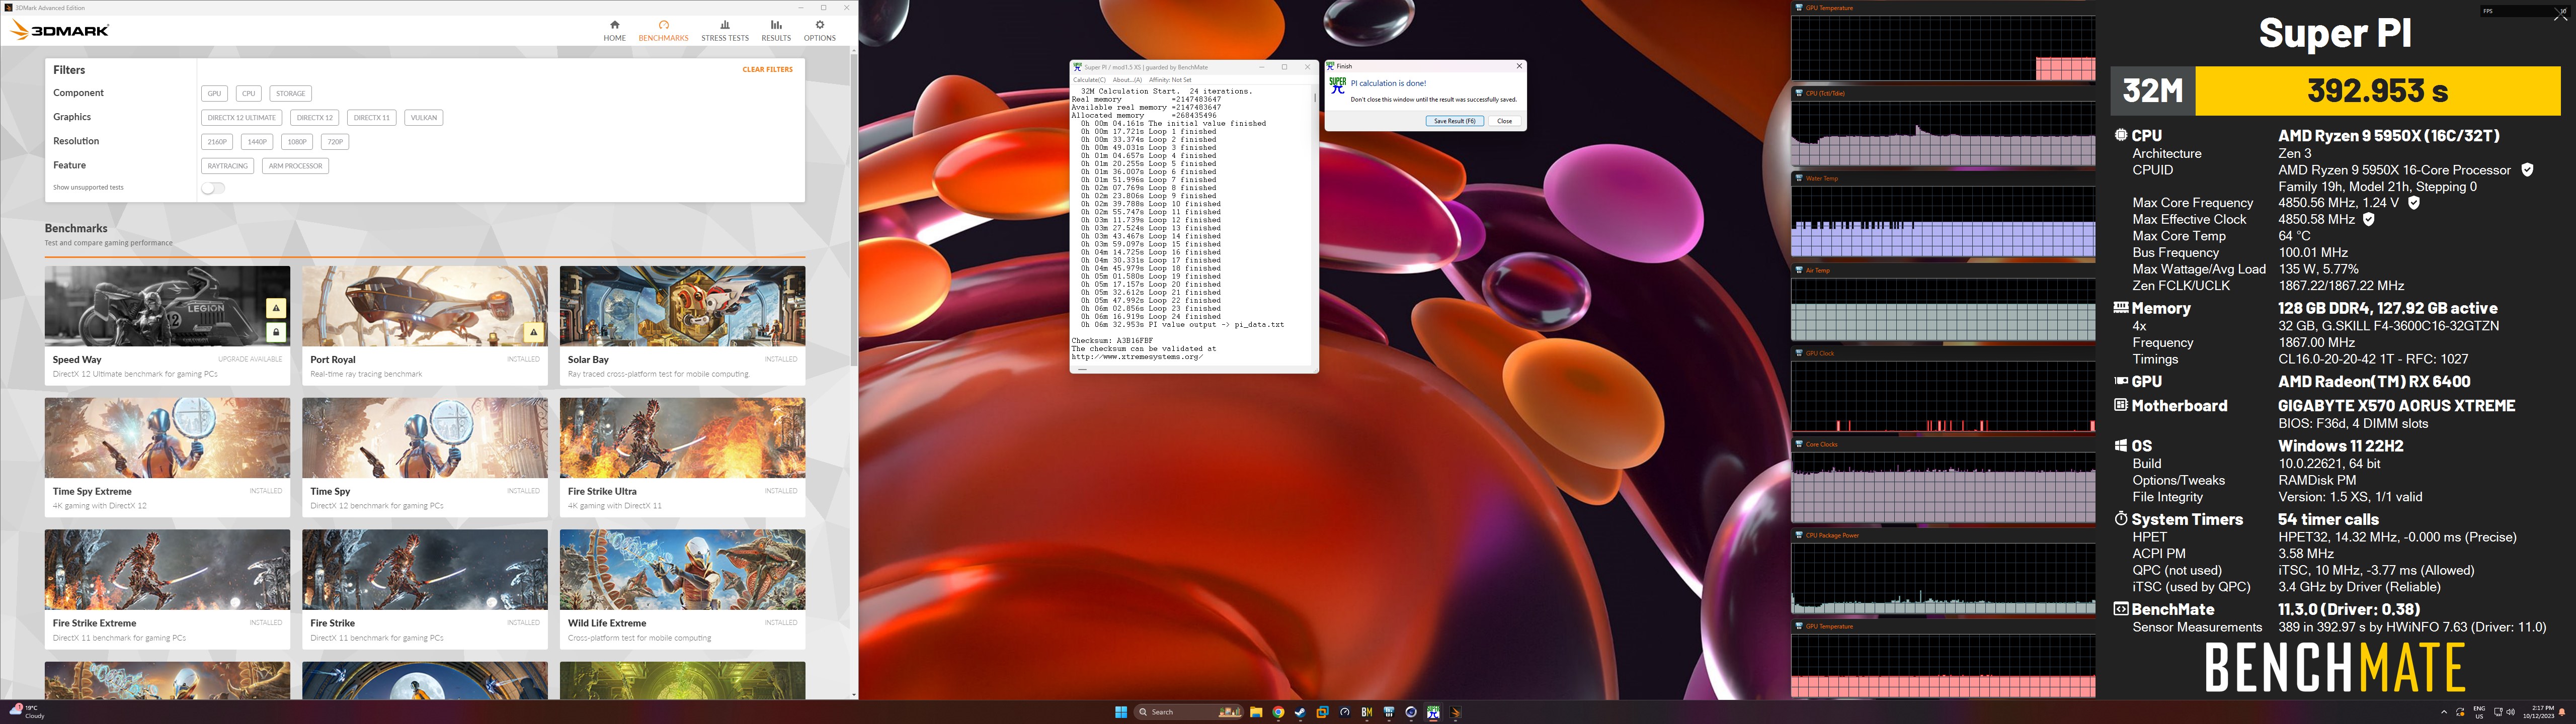This screenshot has width=2576, height=724.
Task: Toggle the CPU component filter
Action: pyautogui.click(x=249, y=93)
